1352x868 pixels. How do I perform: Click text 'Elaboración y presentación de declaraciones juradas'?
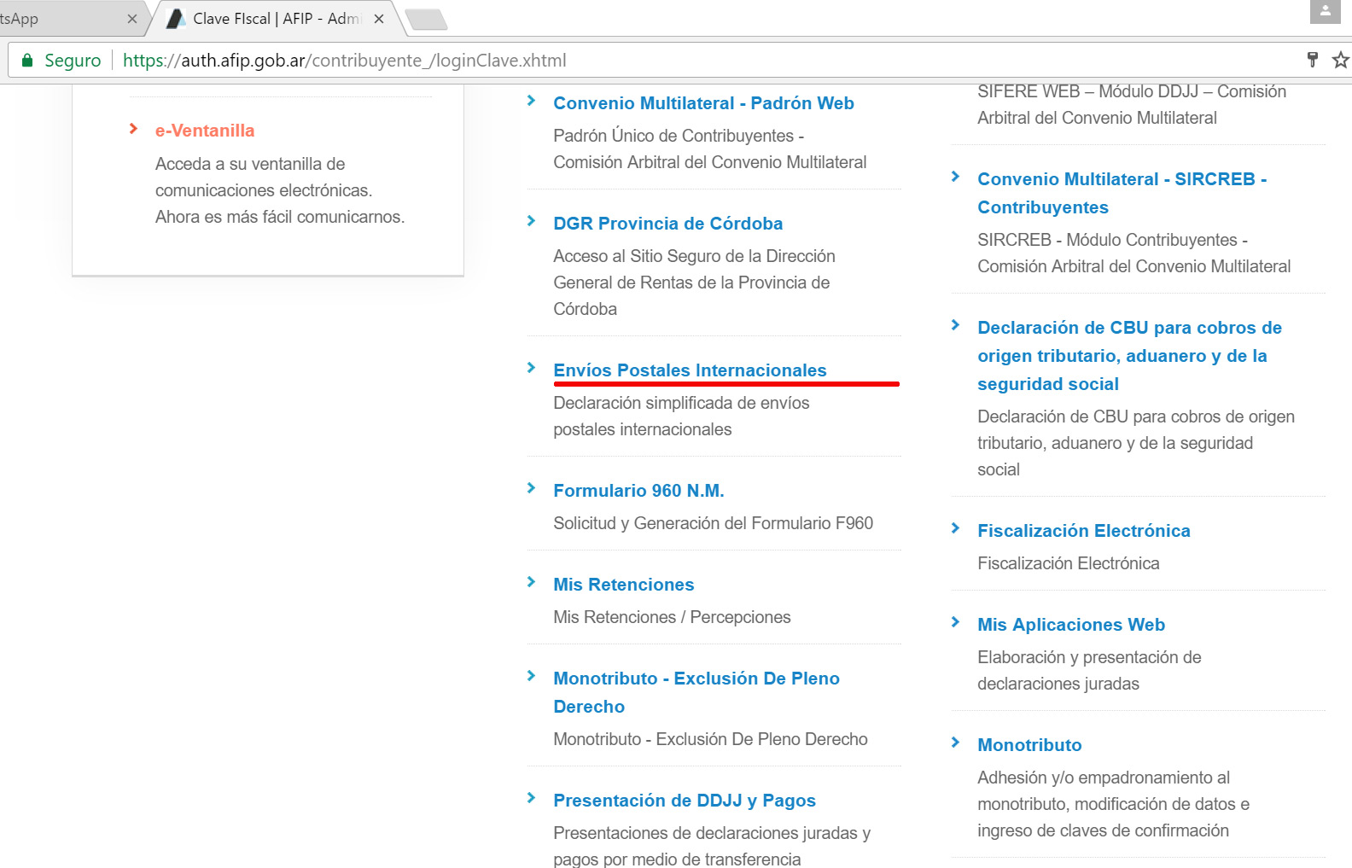(1089, 670)
